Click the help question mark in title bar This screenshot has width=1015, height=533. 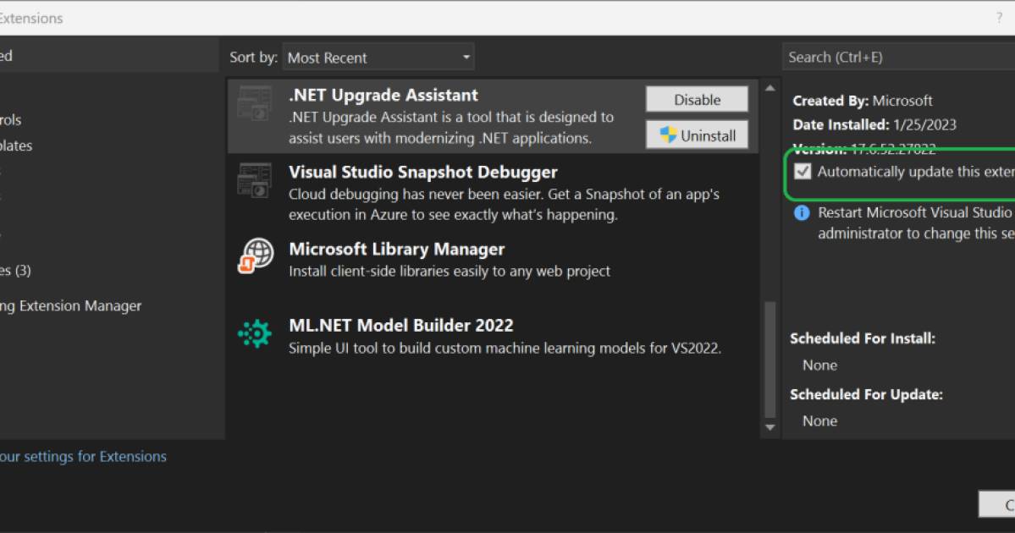point(1000,18)
